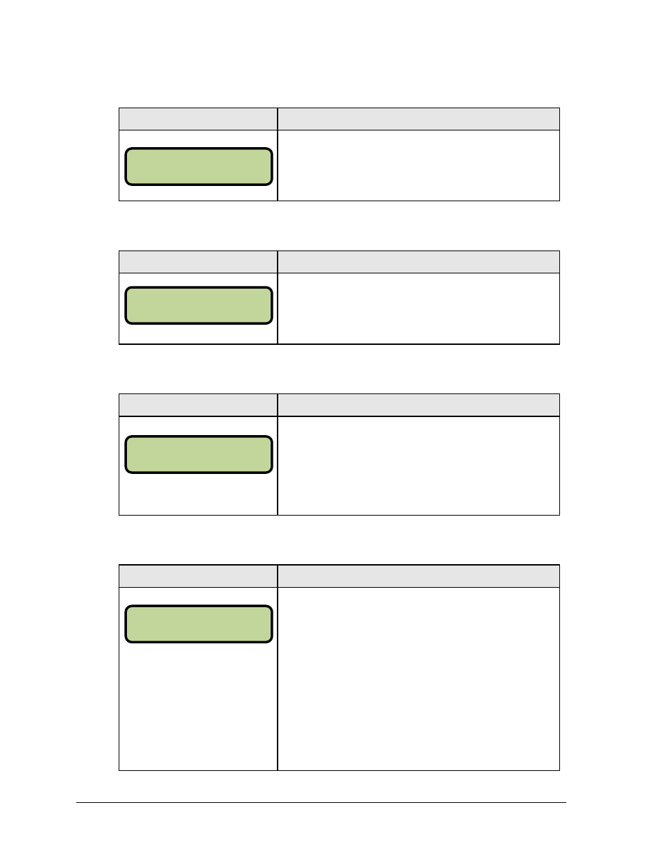
Task: Click the narrow gray header cell of the third table
Action: tap(198, 405)
